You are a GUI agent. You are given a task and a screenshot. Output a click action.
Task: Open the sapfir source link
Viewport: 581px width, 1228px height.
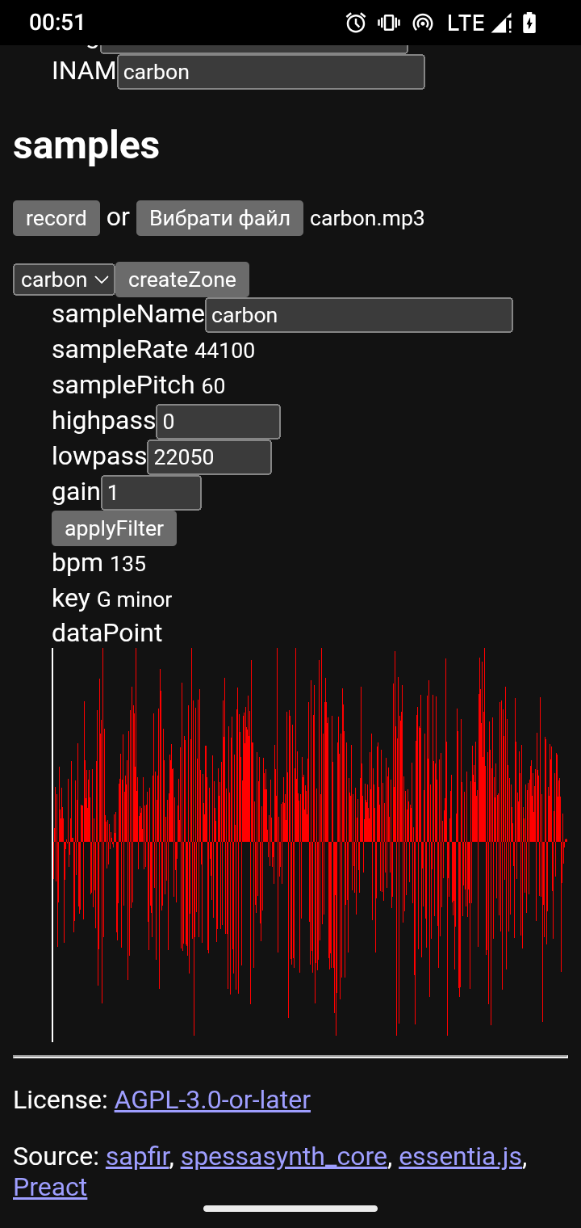[137, 1156]
